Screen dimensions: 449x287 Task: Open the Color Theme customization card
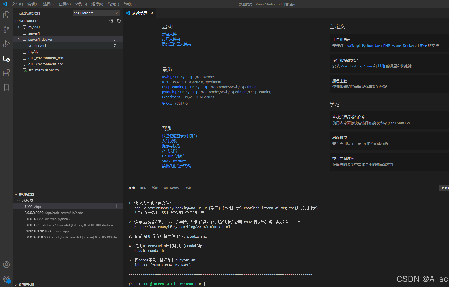click(389, 84)
